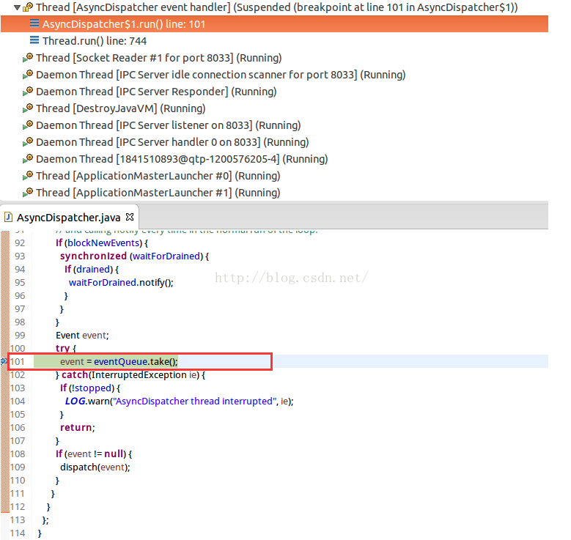Click thread icon for IPC Server listener on 8033
The height and width of the screenshot is (540, 571).
28,125
